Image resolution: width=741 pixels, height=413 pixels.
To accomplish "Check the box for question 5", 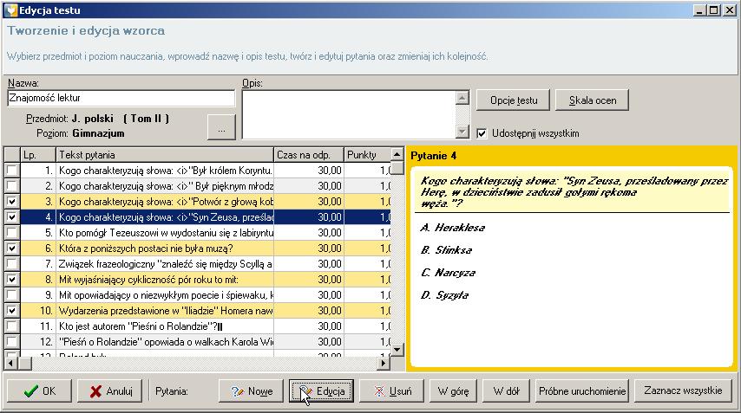I will (12, 232).
